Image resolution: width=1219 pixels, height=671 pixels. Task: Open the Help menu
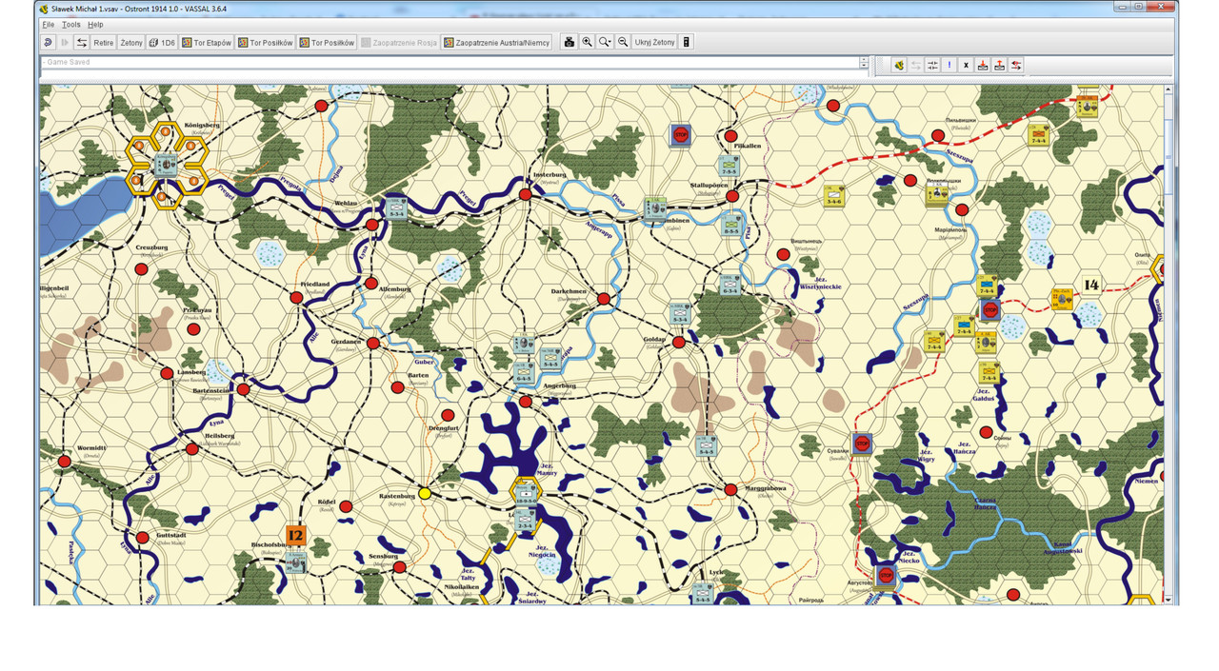(95, 24)
